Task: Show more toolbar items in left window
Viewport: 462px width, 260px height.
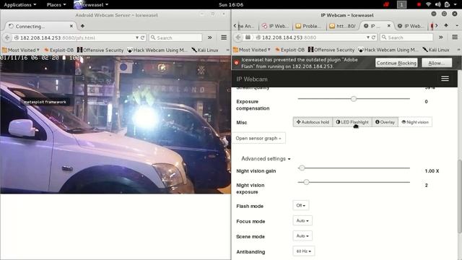Action: 210,38
